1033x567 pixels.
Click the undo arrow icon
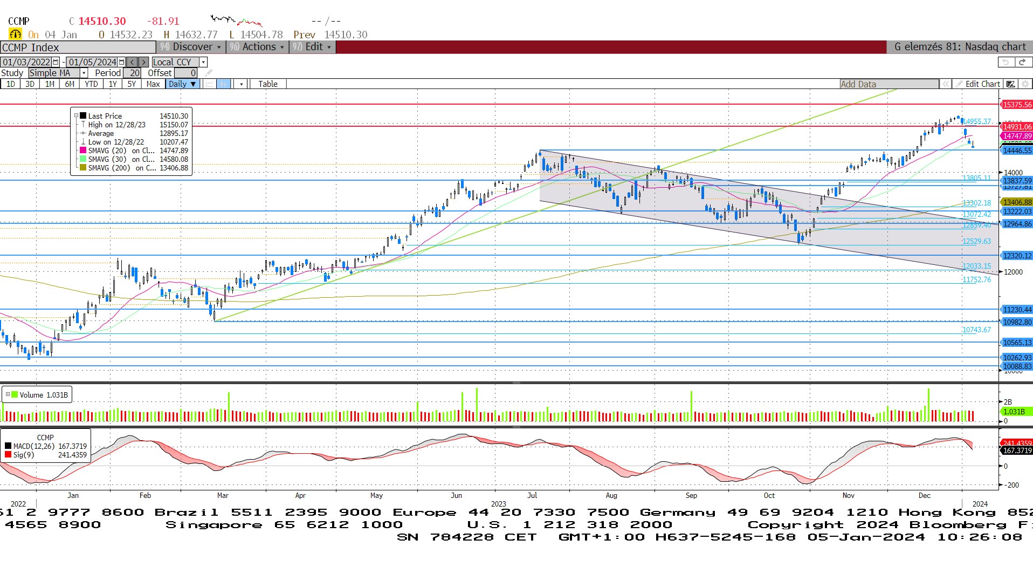(x=1005, y=62)
